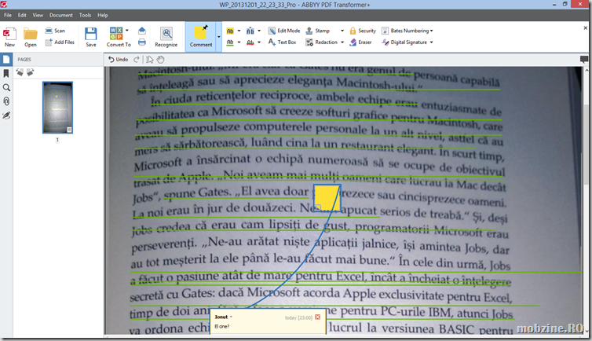Click the note text 'El cine?'
592x341 pixels.
pos(222,327)
